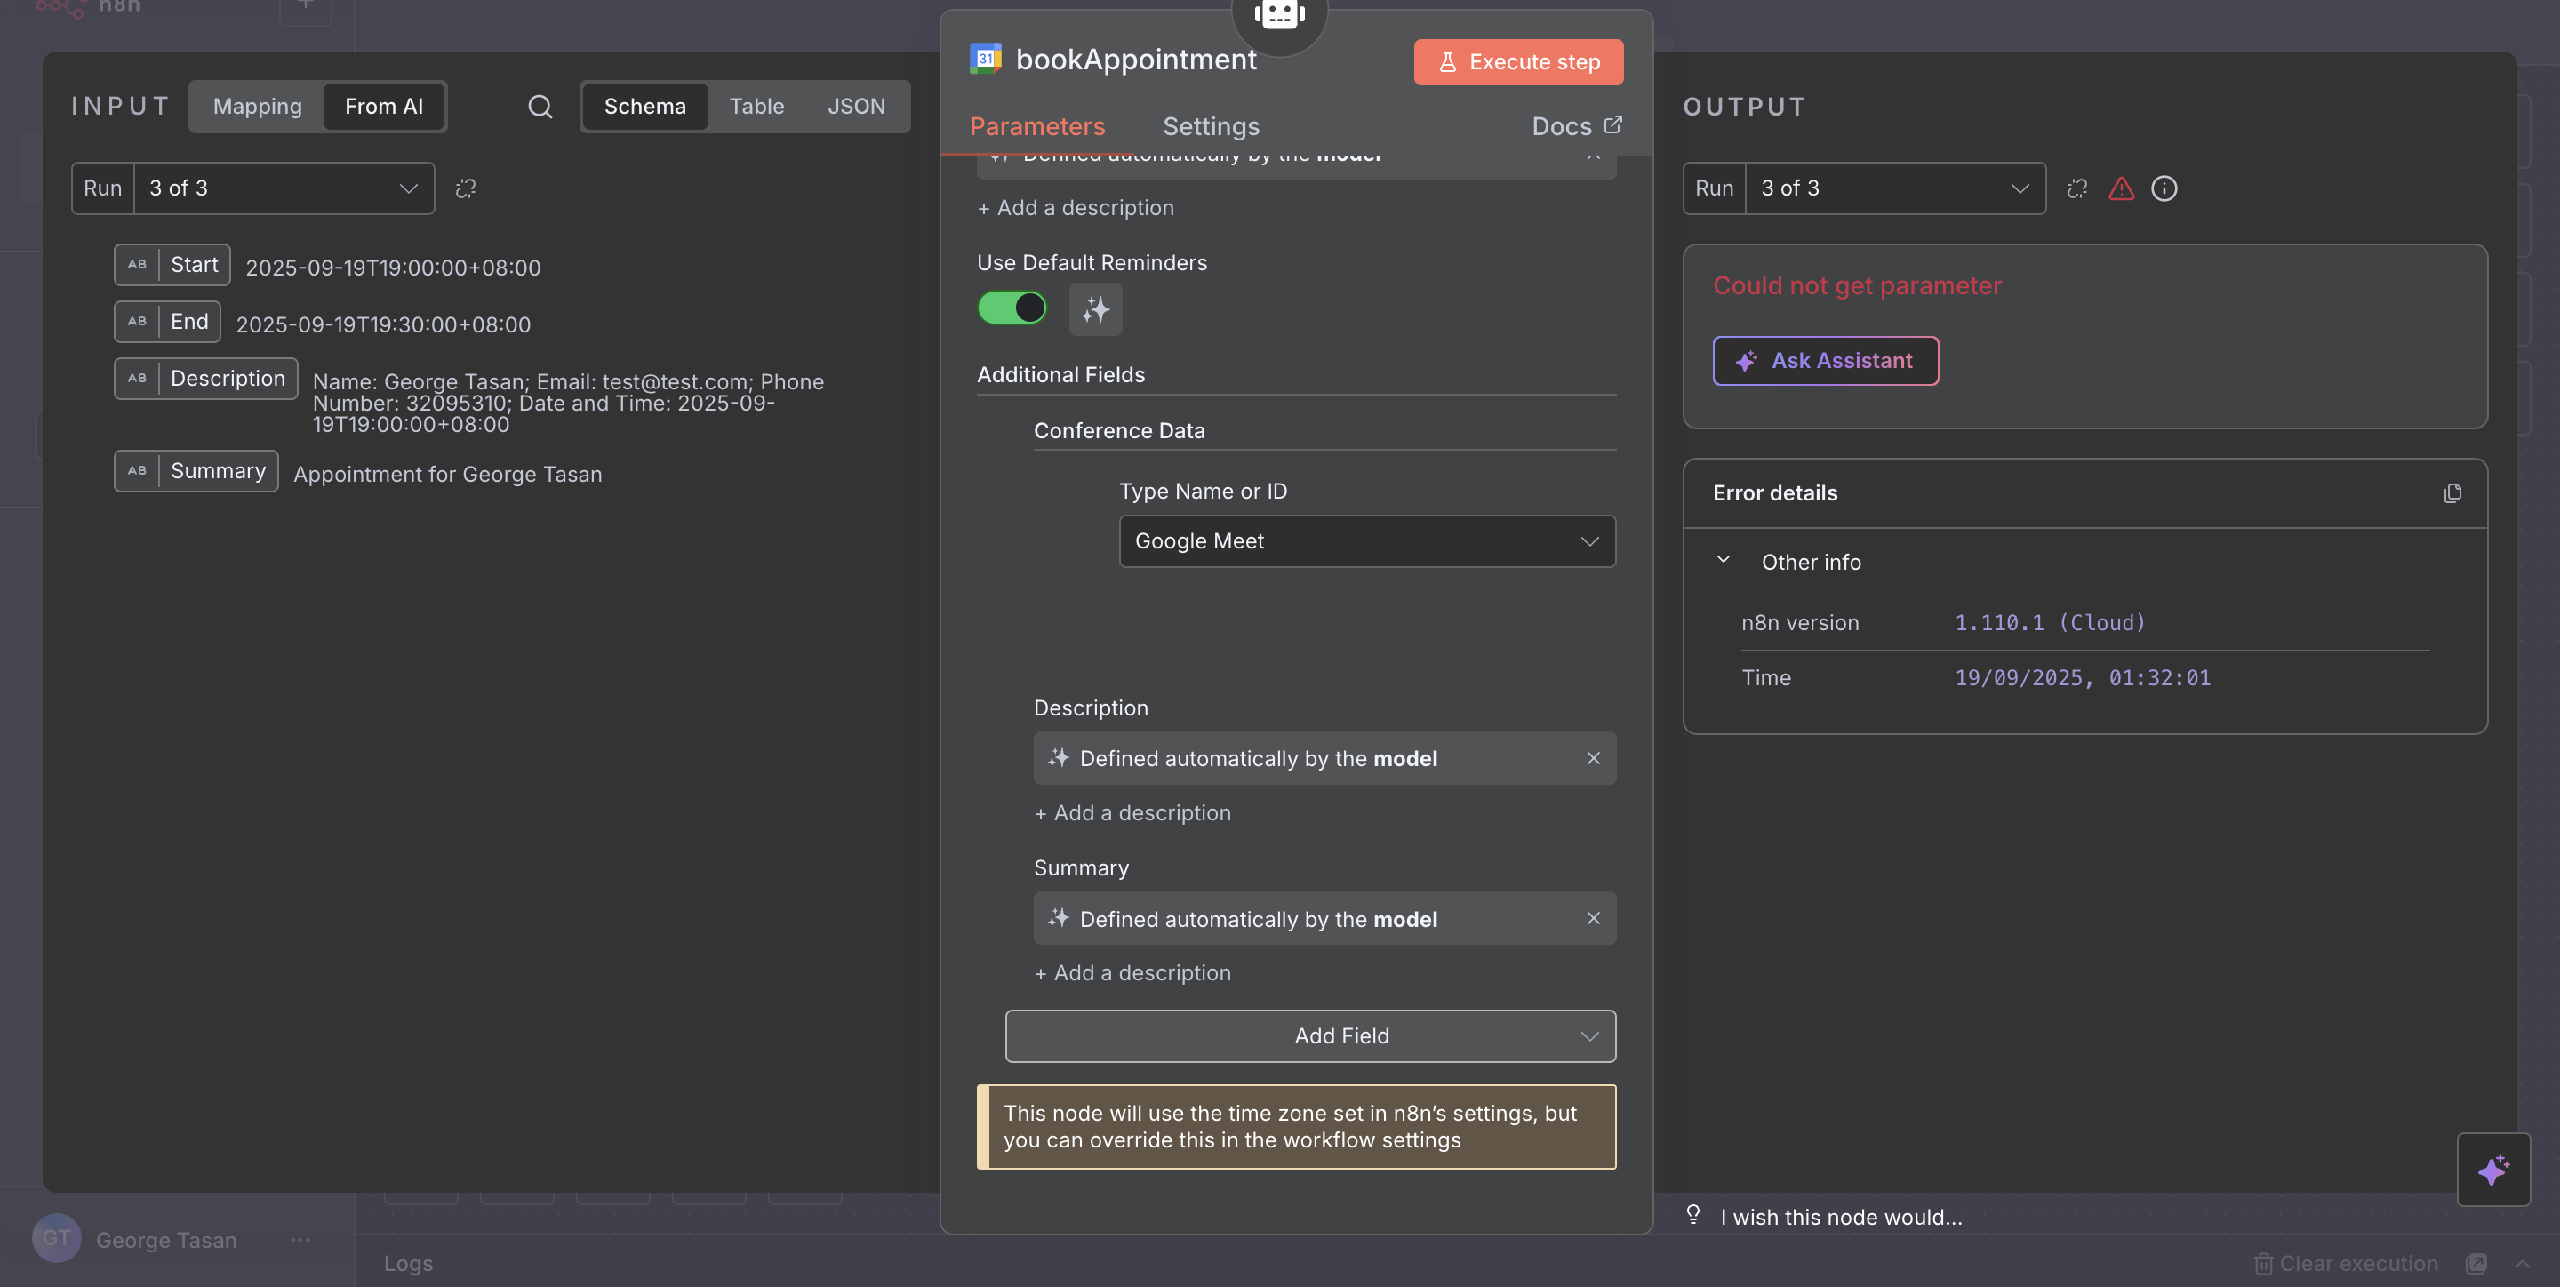Click the AB type badge of the Summary field
The height and width of the screenshot is (1287, 2560).
(137, 471)
